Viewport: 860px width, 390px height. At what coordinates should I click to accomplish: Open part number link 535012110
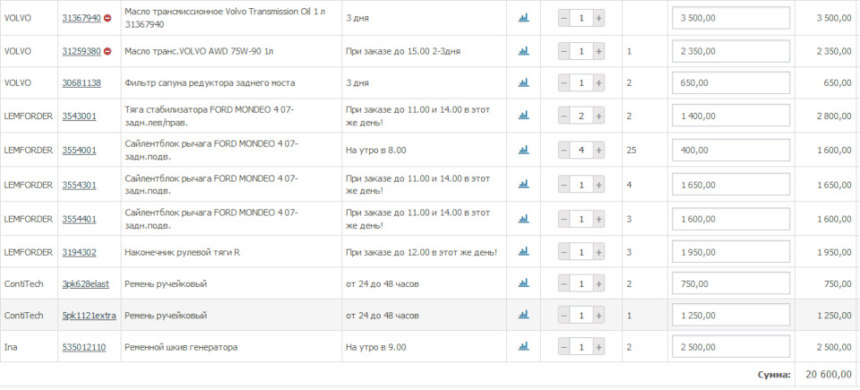(x=84, y=347)
